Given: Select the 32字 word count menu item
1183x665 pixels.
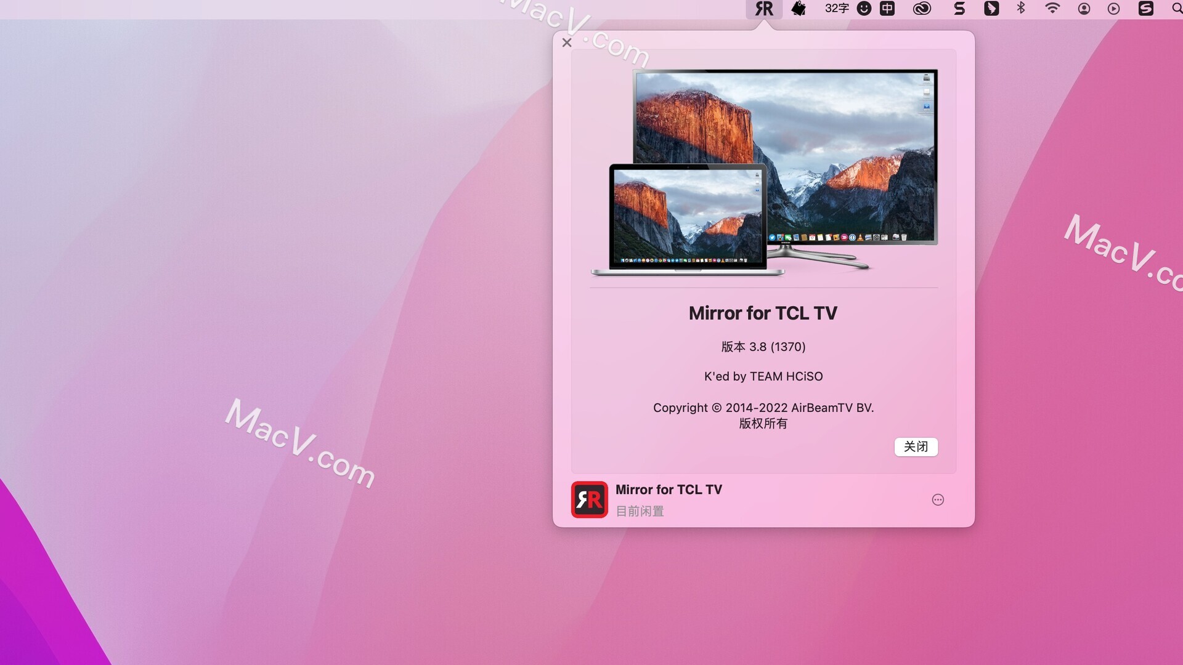Looking at the screenshot, I should (x=836, y=9).
